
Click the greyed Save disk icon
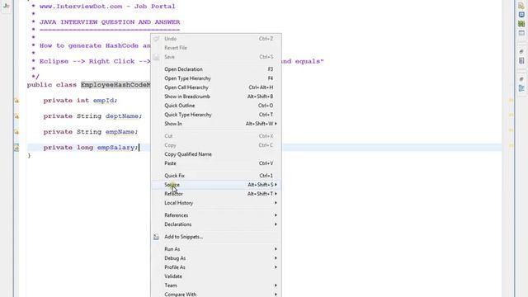[x=156, y=57]
